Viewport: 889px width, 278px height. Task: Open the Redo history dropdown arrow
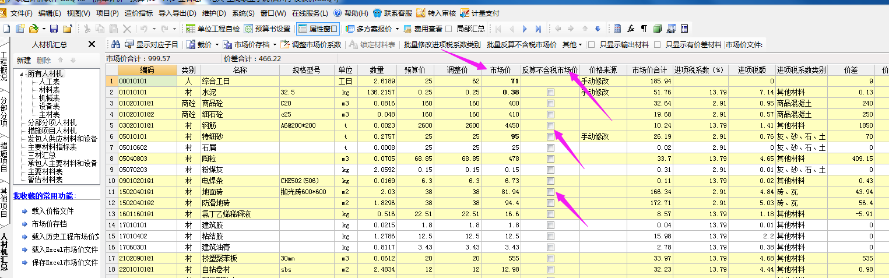pos(174,29)
